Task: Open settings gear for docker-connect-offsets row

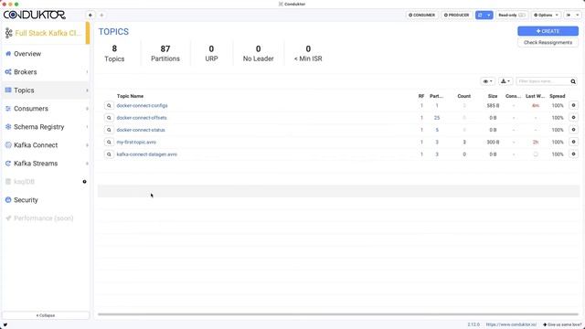Action: (573, 118)
